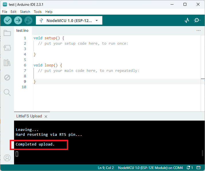
Task: Click the 'void loop() {' code line
Action: click(x=48, y=65)
